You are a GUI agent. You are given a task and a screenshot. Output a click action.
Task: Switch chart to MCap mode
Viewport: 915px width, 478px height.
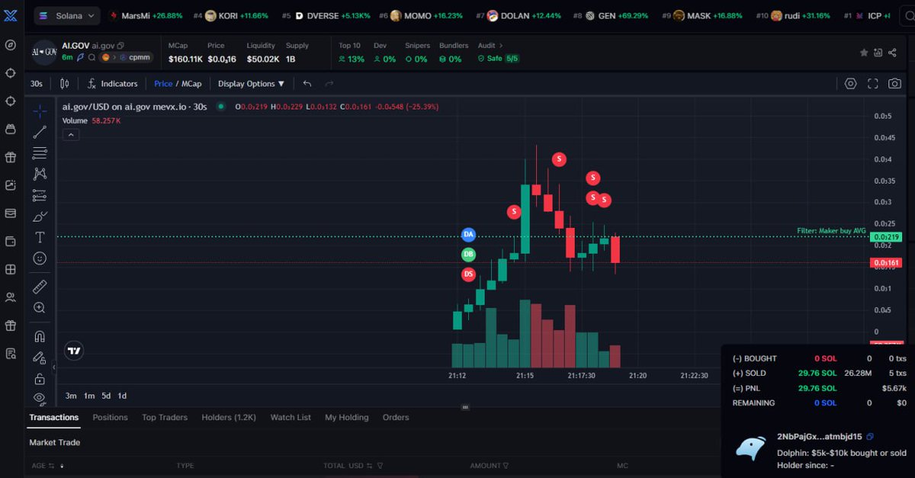[x=191, y=84]
